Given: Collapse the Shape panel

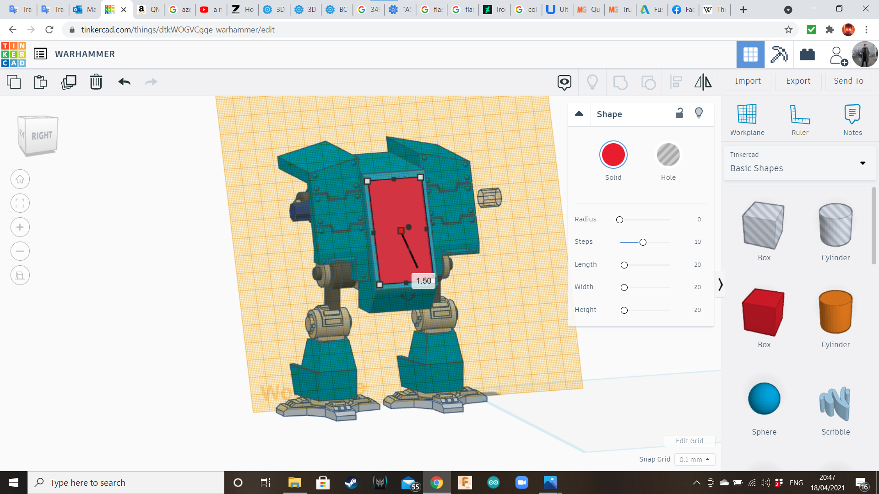Looking at the screenshot, I should [579, 114].
